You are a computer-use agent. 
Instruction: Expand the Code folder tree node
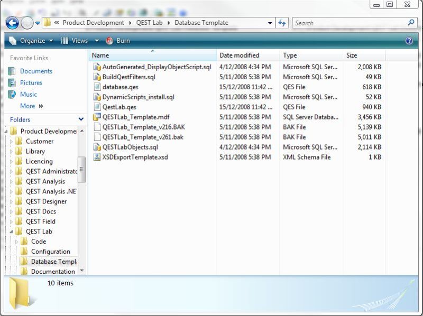pos(16,241)
